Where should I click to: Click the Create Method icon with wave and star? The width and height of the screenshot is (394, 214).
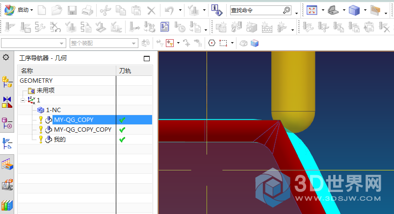click(x=267, y=27)
